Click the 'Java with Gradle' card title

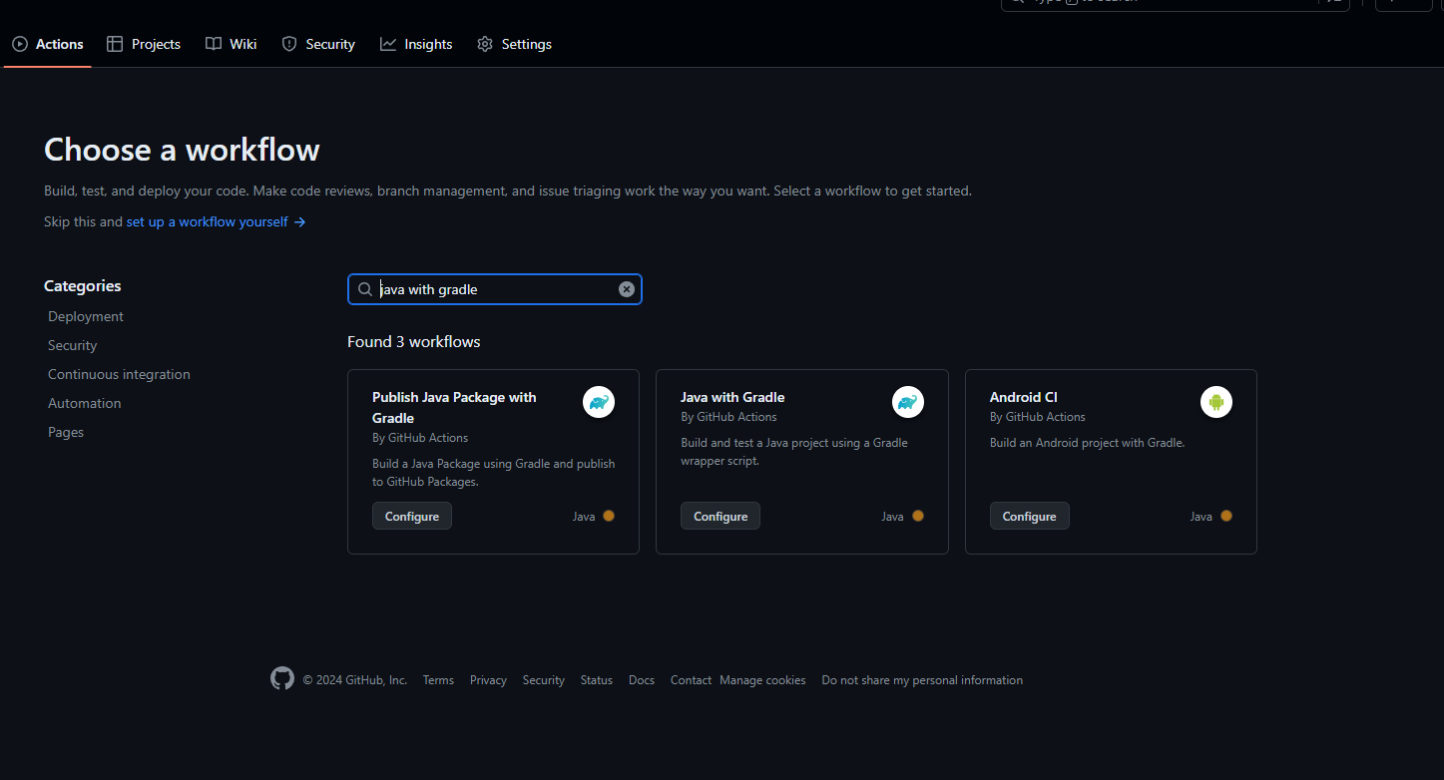tap(732, 397)
